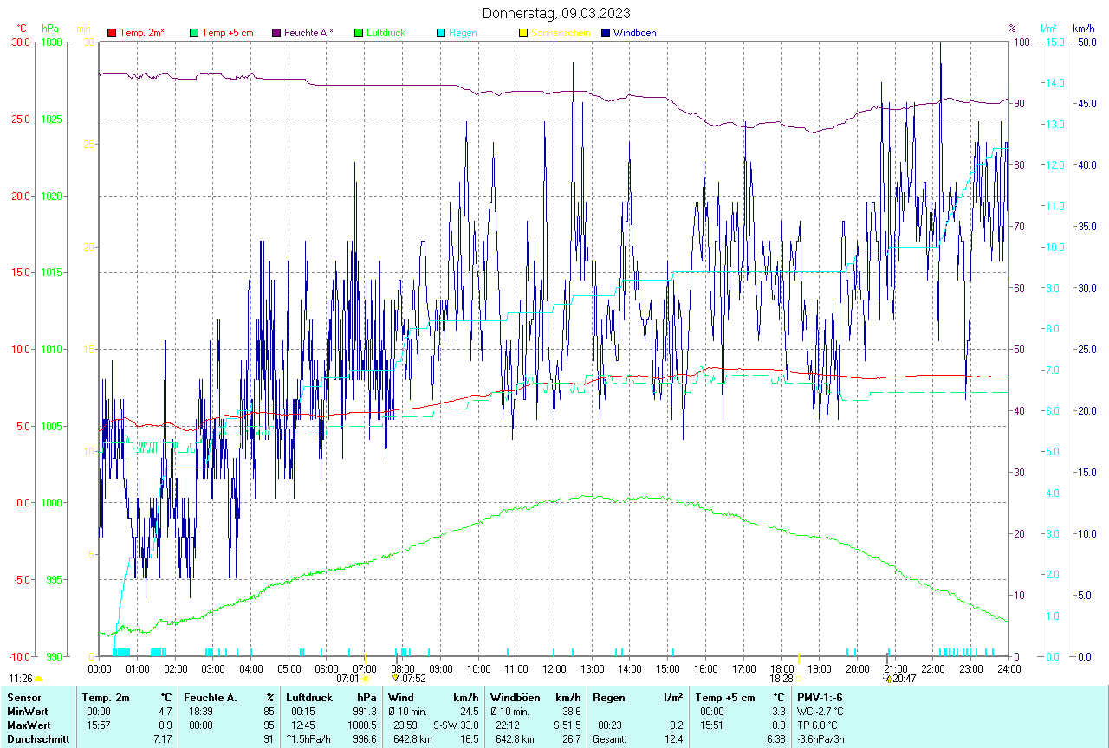
Task: Click the chart title Donnerstag, 09.03.2023
Action: tap(556, 13)
